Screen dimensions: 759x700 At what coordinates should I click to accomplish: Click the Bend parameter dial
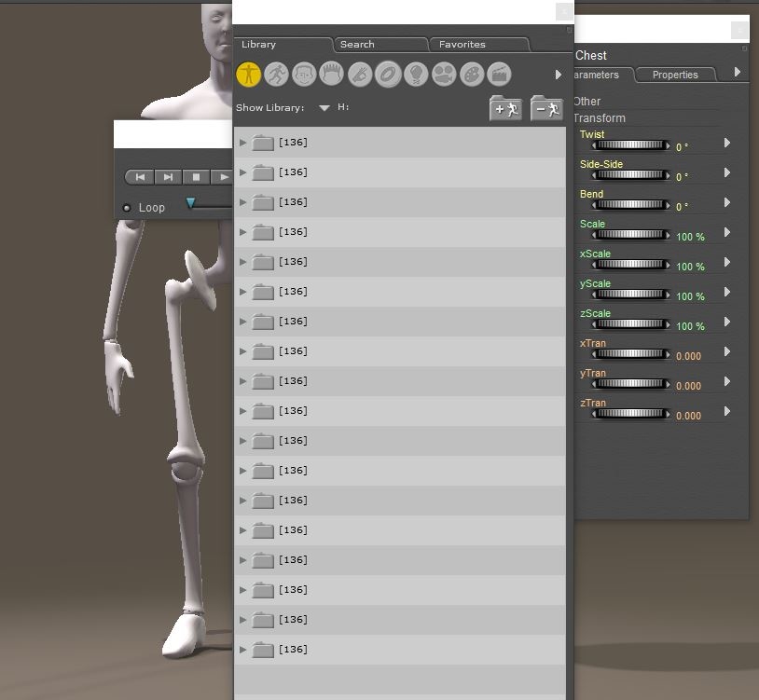click(x=630, y=205)
